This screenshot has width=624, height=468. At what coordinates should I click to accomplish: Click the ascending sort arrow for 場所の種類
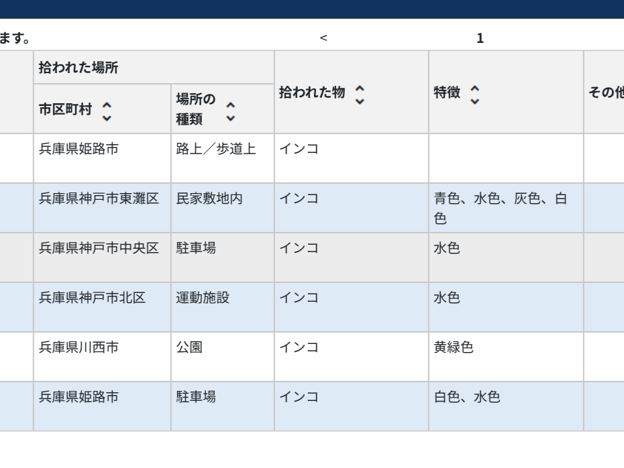pos(231,105)
